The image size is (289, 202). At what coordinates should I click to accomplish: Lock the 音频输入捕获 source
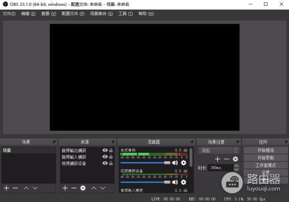pyautogui.click(x=111, y=157)
